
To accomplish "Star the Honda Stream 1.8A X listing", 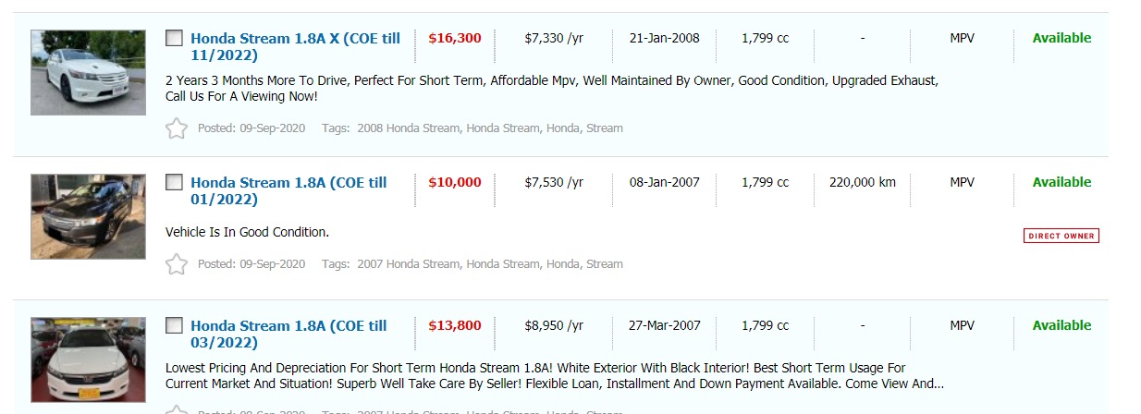I will pos(177,128).
